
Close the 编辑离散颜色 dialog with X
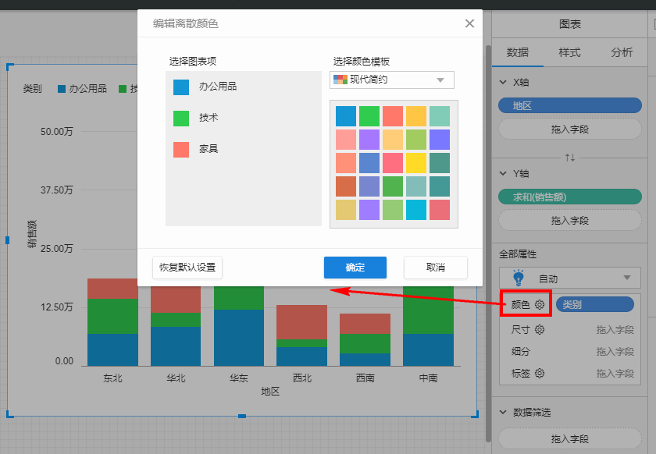469,23
